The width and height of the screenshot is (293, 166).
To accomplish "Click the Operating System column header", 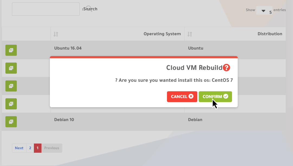I will (162, 34).
